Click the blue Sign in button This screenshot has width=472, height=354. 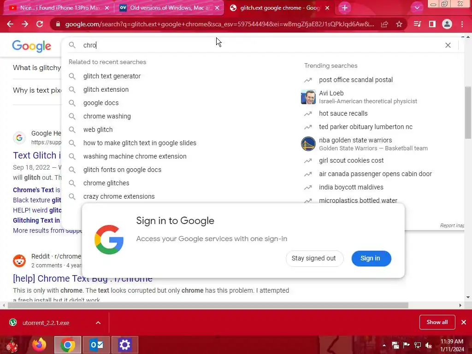tap(371, 258)
